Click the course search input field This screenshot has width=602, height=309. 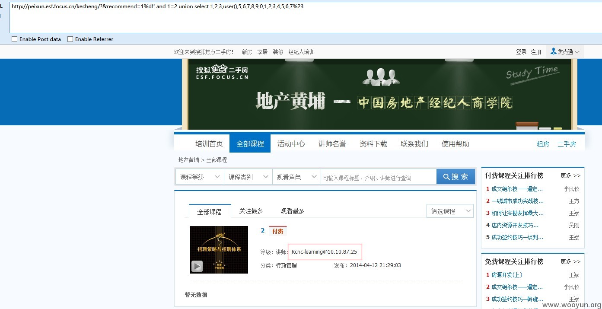point(379,177)
